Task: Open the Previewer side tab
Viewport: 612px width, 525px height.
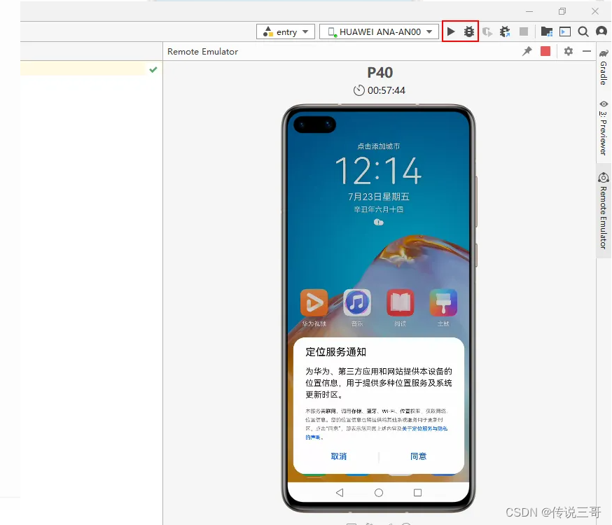Action: [604, 128]
